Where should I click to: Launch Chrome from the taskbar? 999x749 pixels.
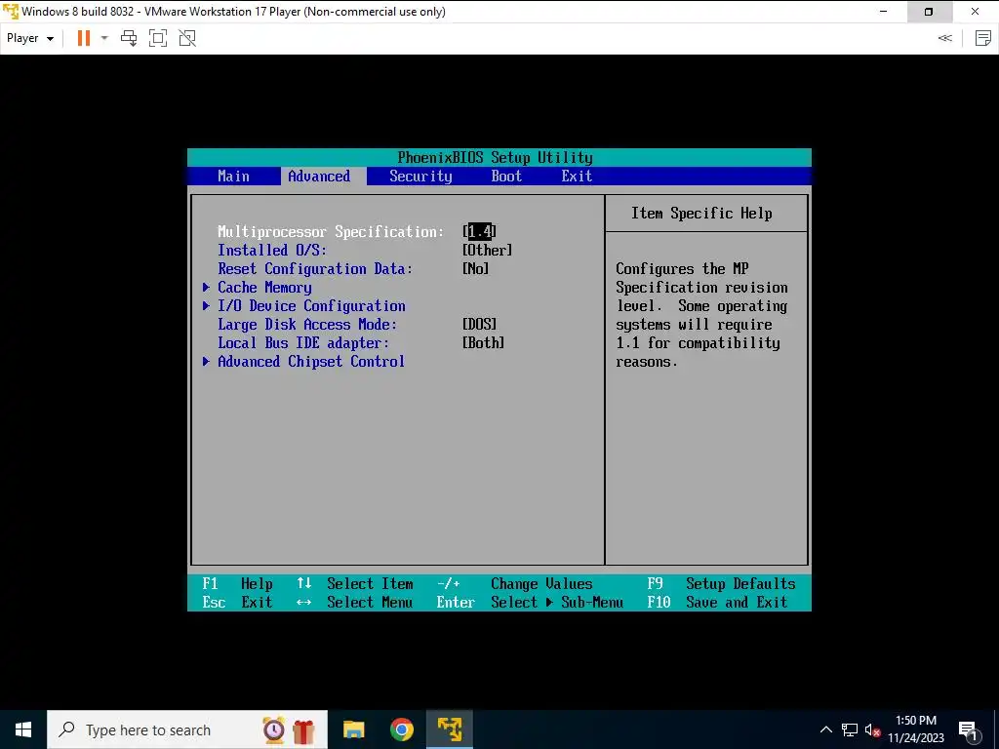click(x=401, y=729)
